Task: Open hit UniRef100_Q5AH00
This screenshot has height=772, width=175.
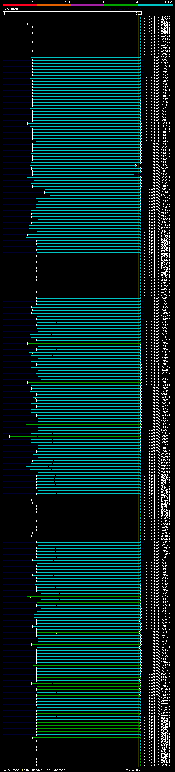Action: (x=157, y=759)
